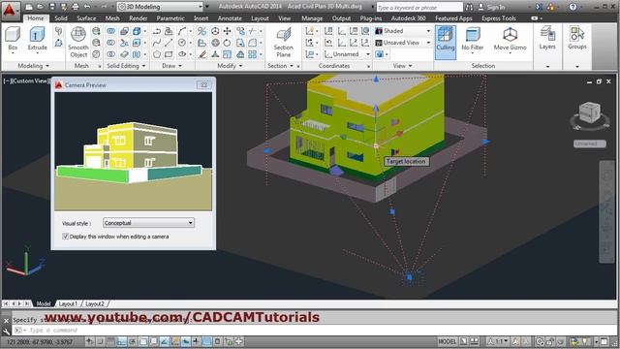Expand the Modify panel
Screen dimensions: 620x349
pyautogui.click(x=230, y=66)
